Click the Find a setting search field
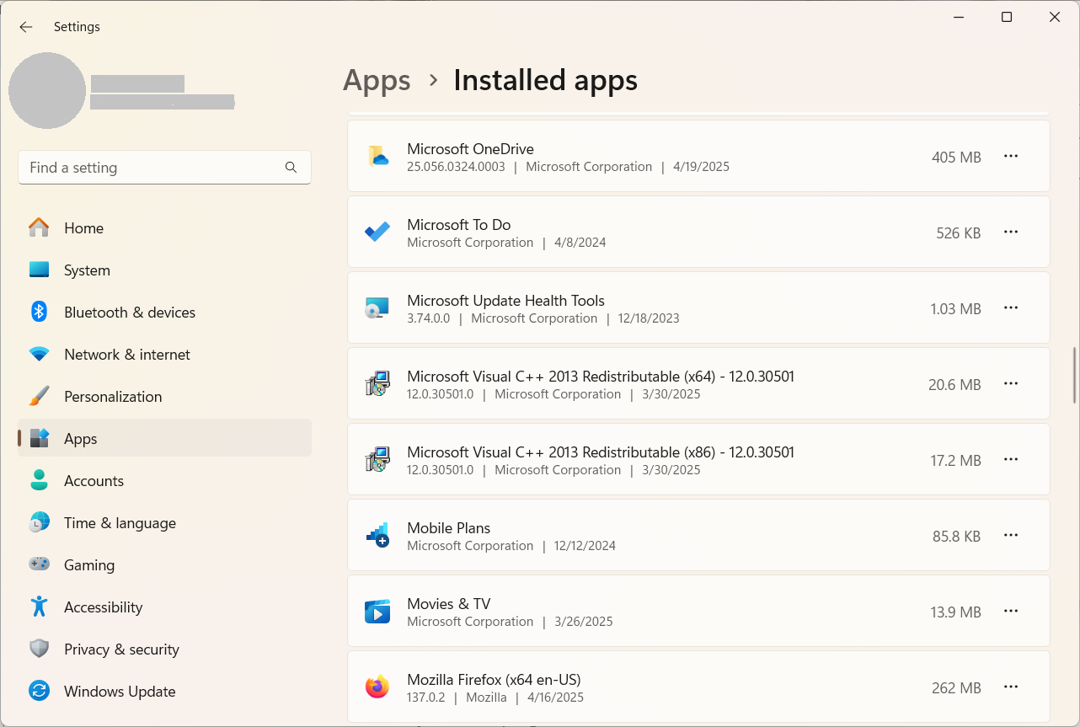The height and width of the screenshot is (727, 1080). pos(164,168)
